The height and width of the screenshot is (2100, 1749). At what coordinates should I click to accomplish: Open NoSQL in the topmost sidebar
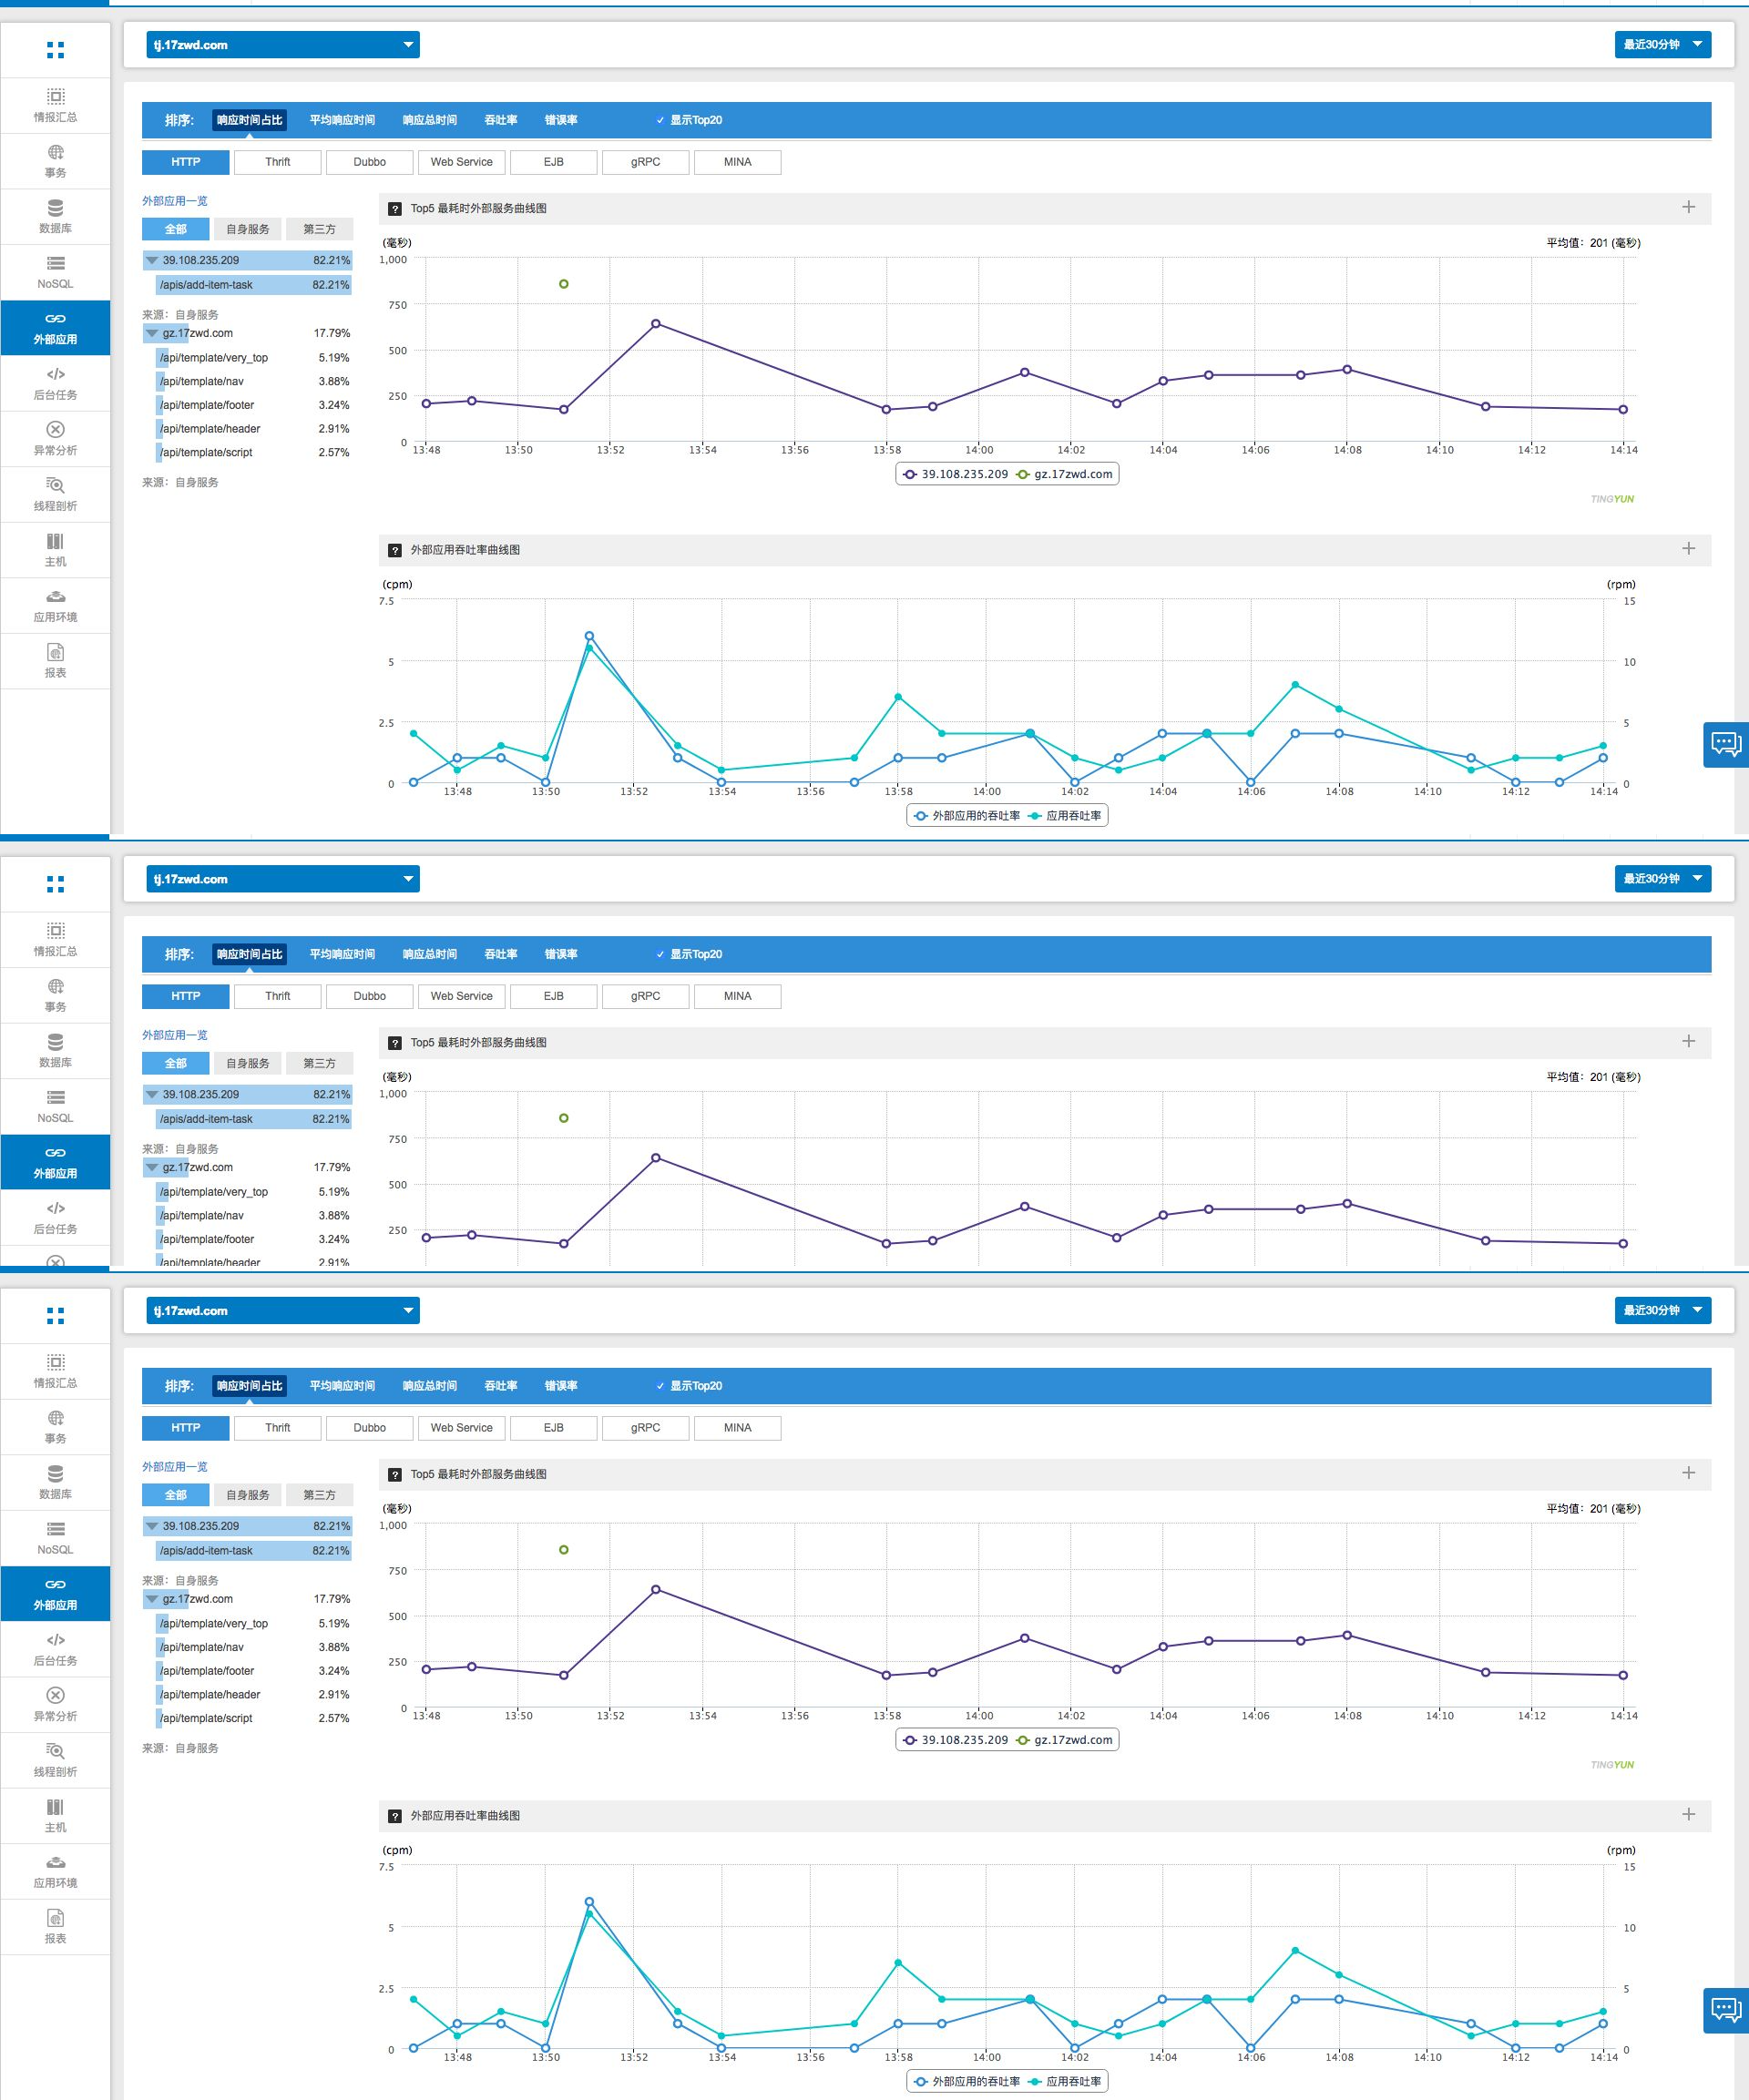point(55,272)
